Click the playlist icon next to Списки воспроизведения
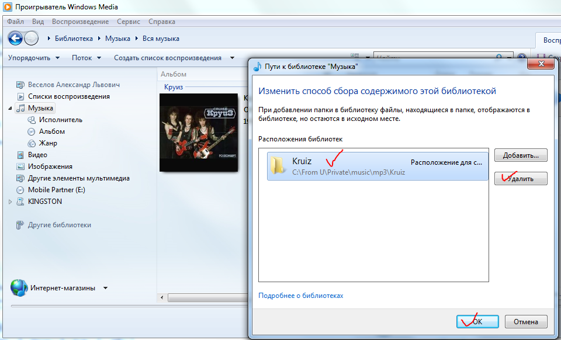The height and width of the screenshot is (340, 561). coord(21,96)
